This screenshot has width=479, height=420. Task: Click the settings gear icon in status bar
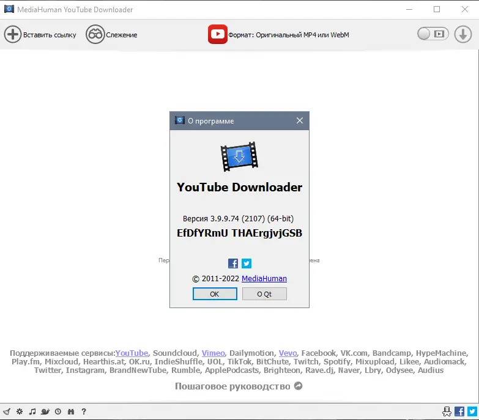[x=20, y=411]
